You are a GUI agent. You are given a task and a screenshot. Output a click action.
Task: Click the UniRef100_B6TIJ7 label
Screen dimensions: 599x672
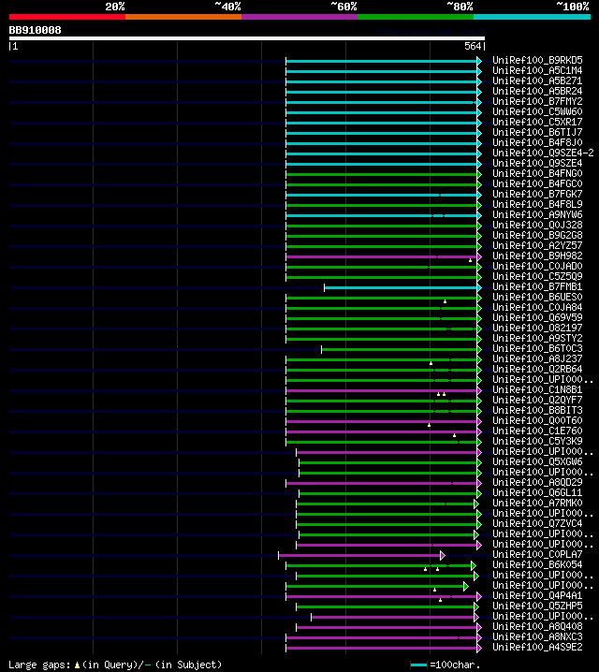(x=537, y=132)
